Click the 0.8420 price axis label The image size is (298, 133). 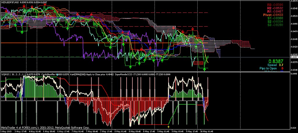(294, 47)
